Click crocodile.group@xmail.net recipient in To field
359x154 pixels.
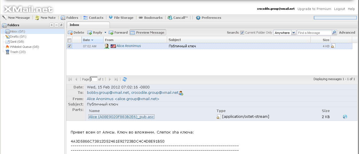tap(155, 93)
